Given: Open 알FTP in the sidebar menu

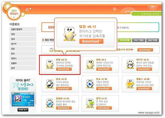Looking at the screenshot, I should tap(23, 44).
